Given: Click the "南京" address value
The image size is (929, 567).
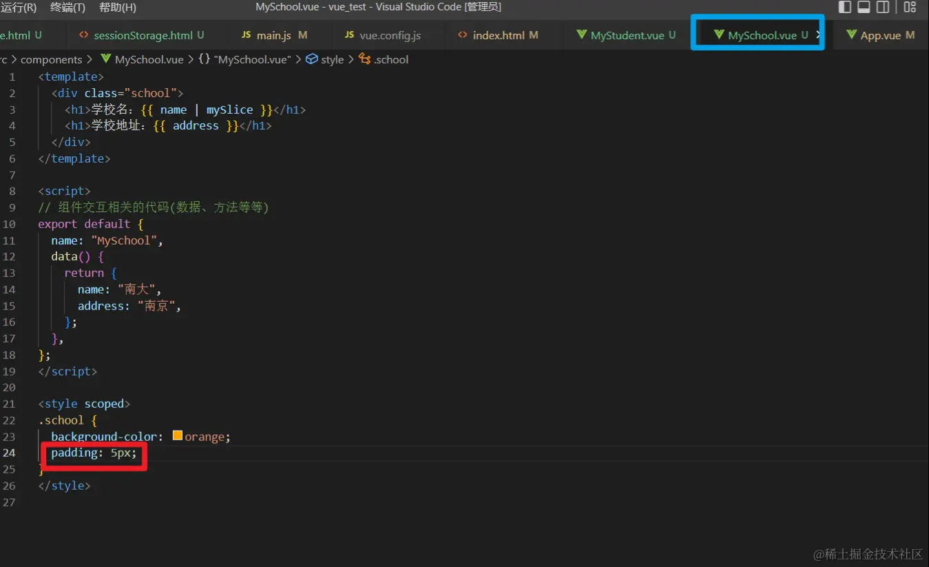Looking at the screenshot, I should point(157,306).
